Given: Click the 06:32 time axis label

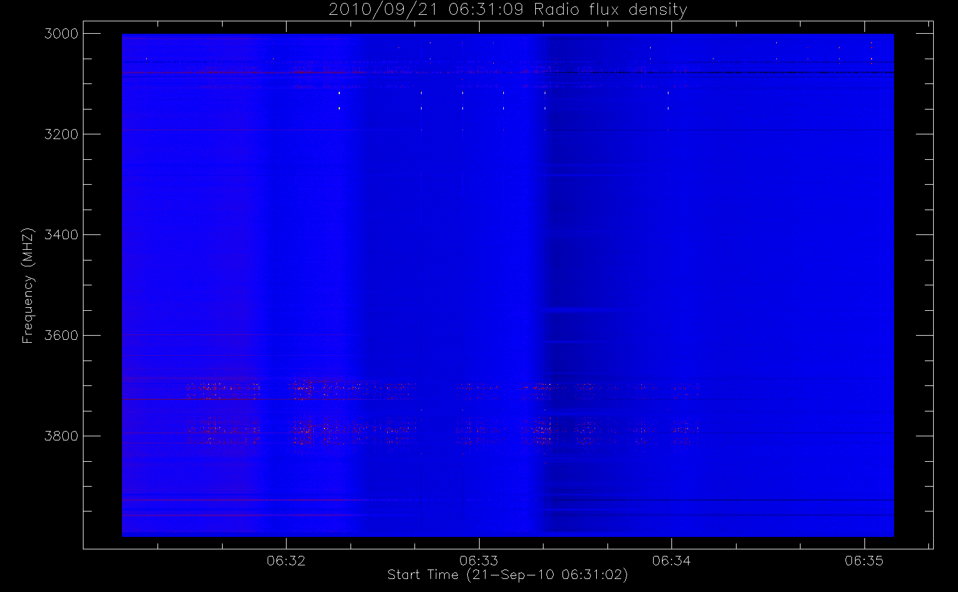Looking at the screenshot, I should [287, 561].
